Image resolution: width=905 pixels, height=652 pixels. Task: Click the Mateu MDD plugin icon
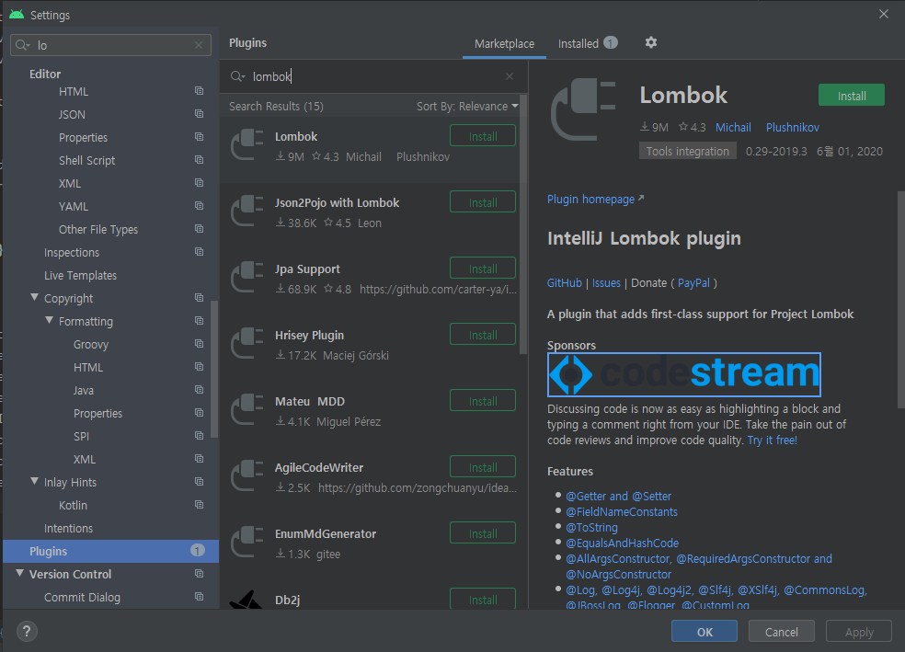coord(247,410)
